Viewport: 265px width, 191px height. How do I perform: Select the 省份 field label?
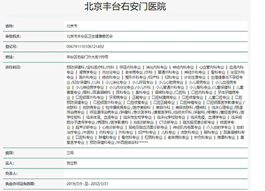tap(10, 26)
